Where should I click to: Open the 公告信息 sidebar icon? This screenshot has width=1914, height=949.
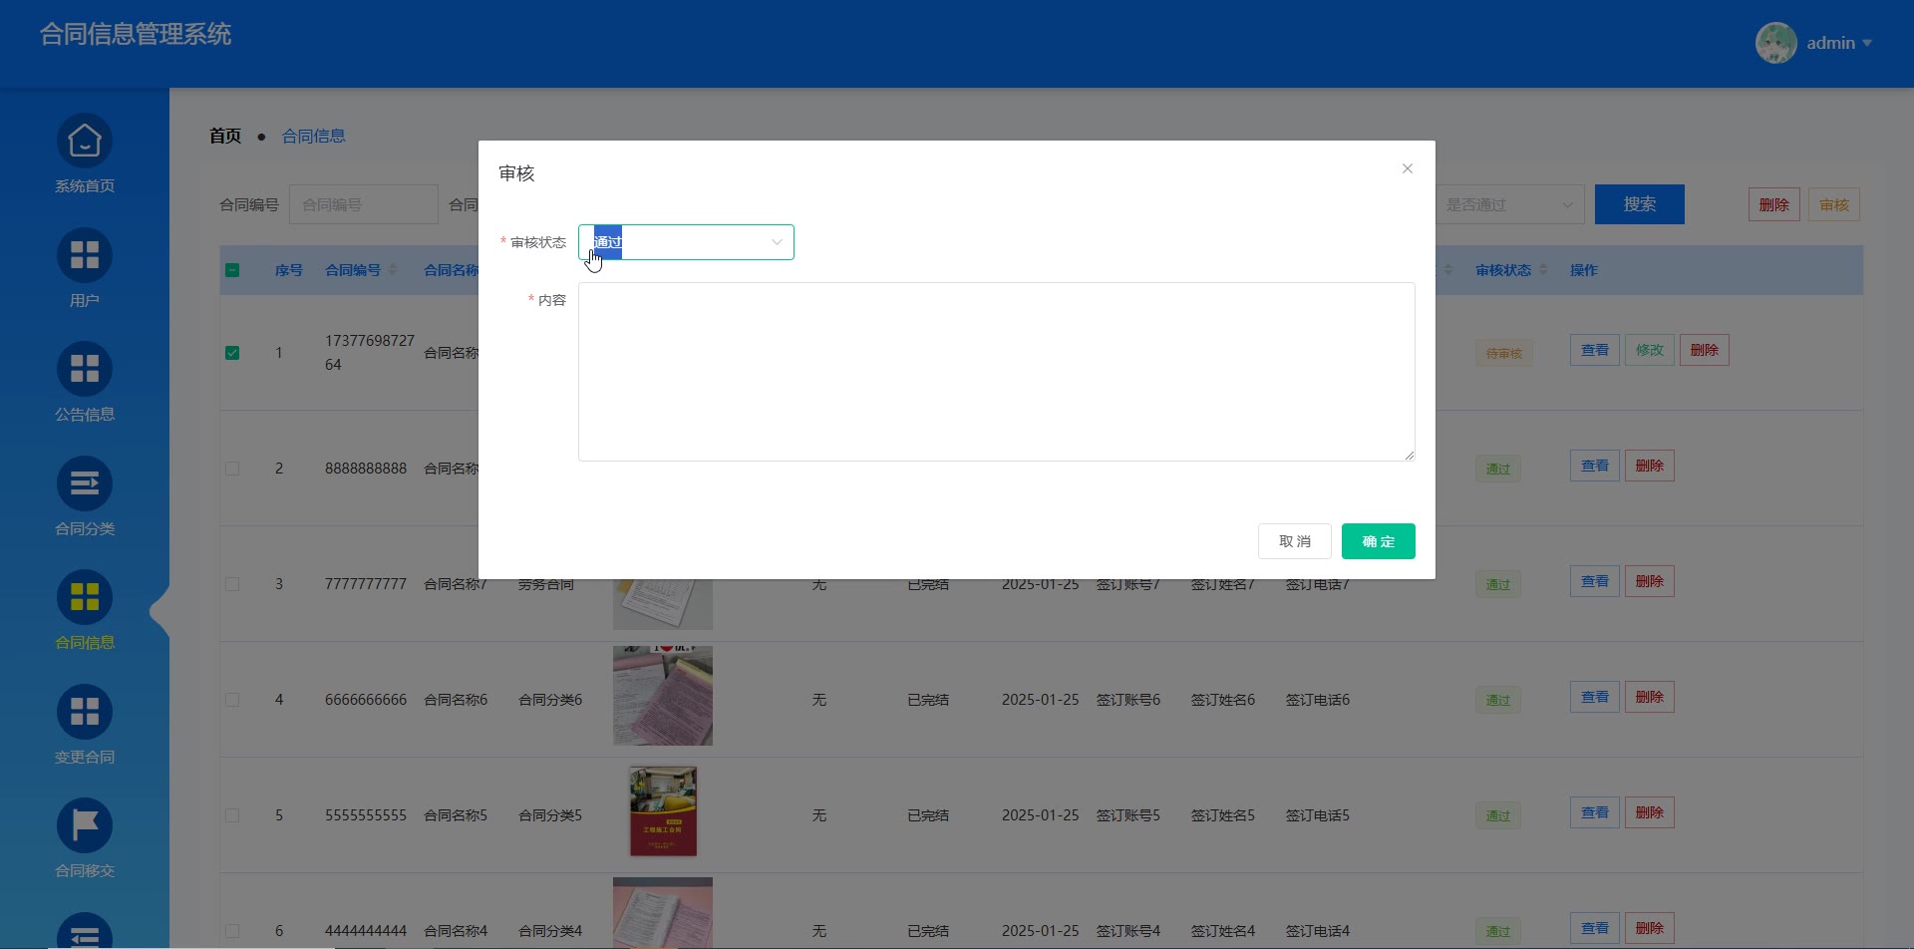coord(85,370)
